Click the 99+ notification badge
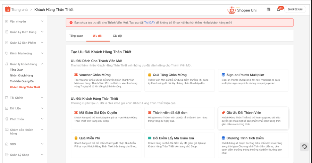The width and height of the screenshot is (312, 163). [281, 8]
